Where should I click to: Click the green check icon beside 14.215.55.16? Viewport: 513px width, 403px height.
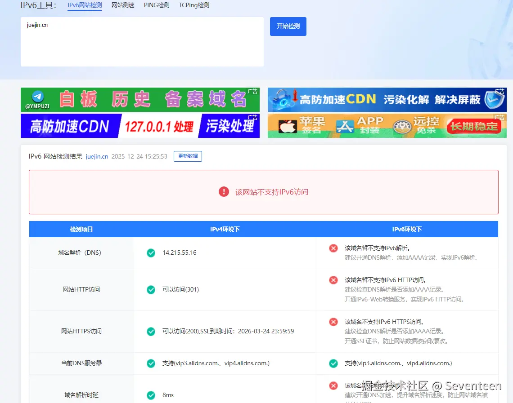click(x=151, y=253)
